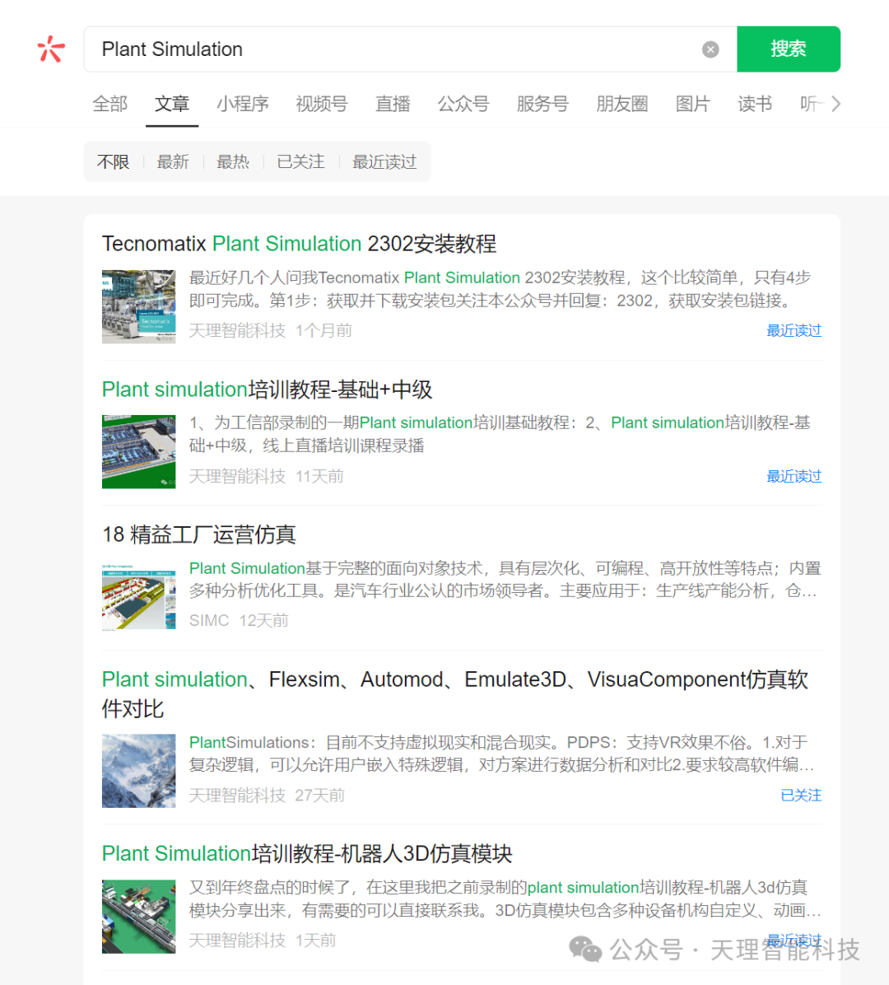Open the Flexsim、Automod仿真软件对比 article title
Viewport: 889px width, 985px height.
(x=455, y=694)
